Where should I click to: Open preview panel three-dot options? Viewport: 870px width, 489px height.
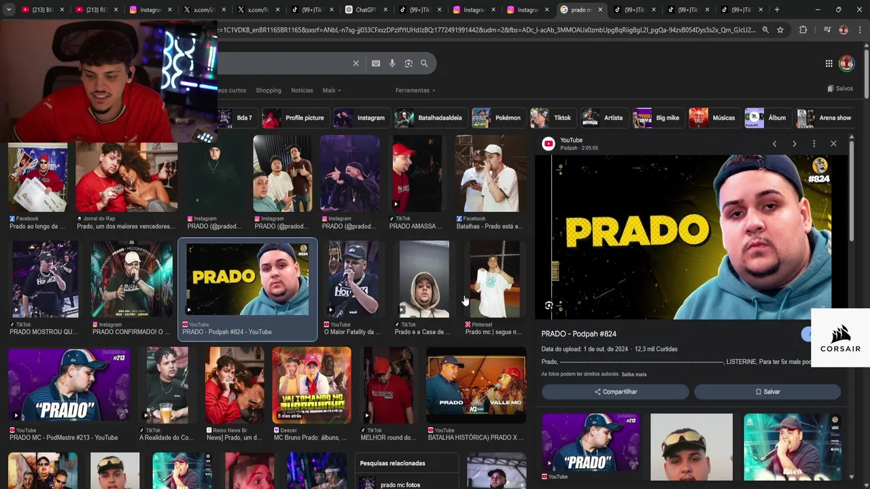(x=814, y=143)
